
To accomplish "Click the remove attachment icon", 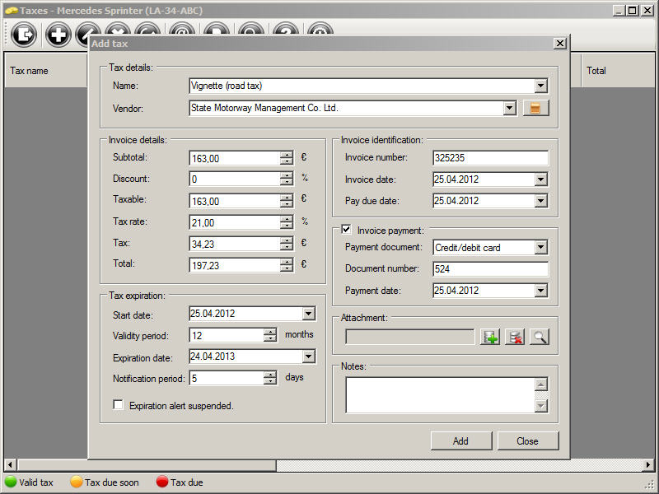I will (515, 337).
